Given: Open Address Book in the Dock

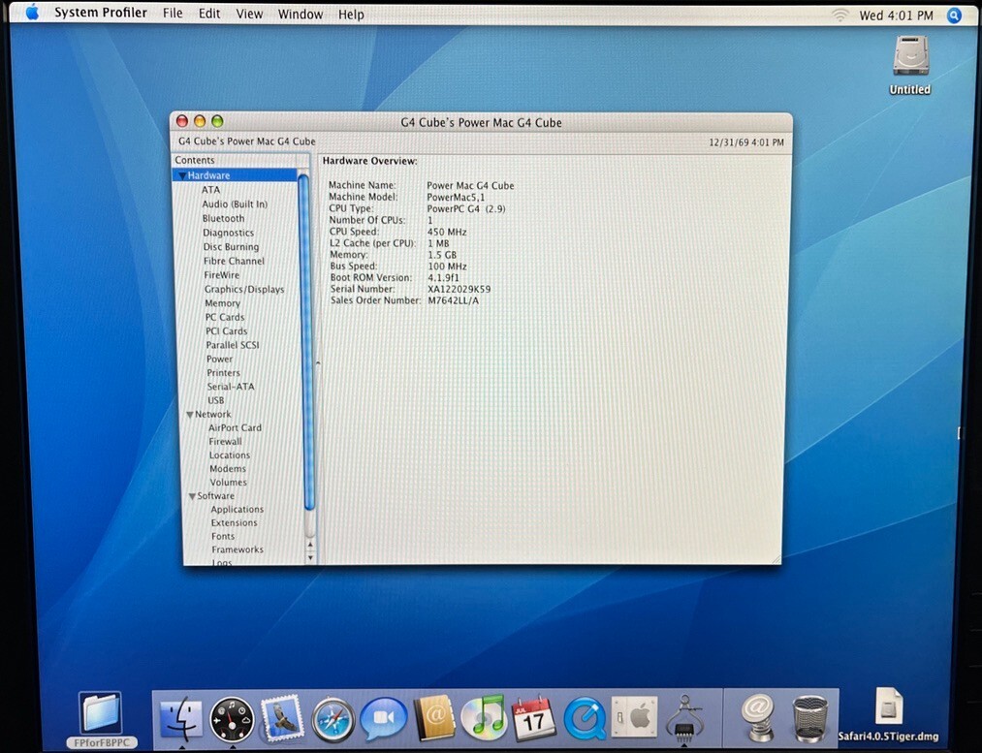Looking at the screenshot, I should click(x=434, y=718).
